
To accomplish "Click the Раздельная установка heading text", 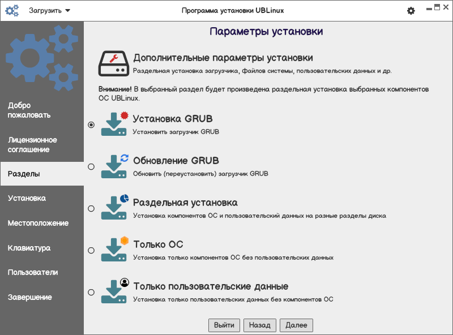I will point(185,203).
